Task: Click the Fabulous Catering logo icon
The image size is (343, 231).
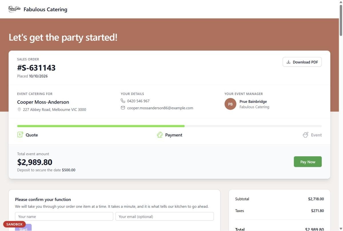Action: [x=14, y=9]
